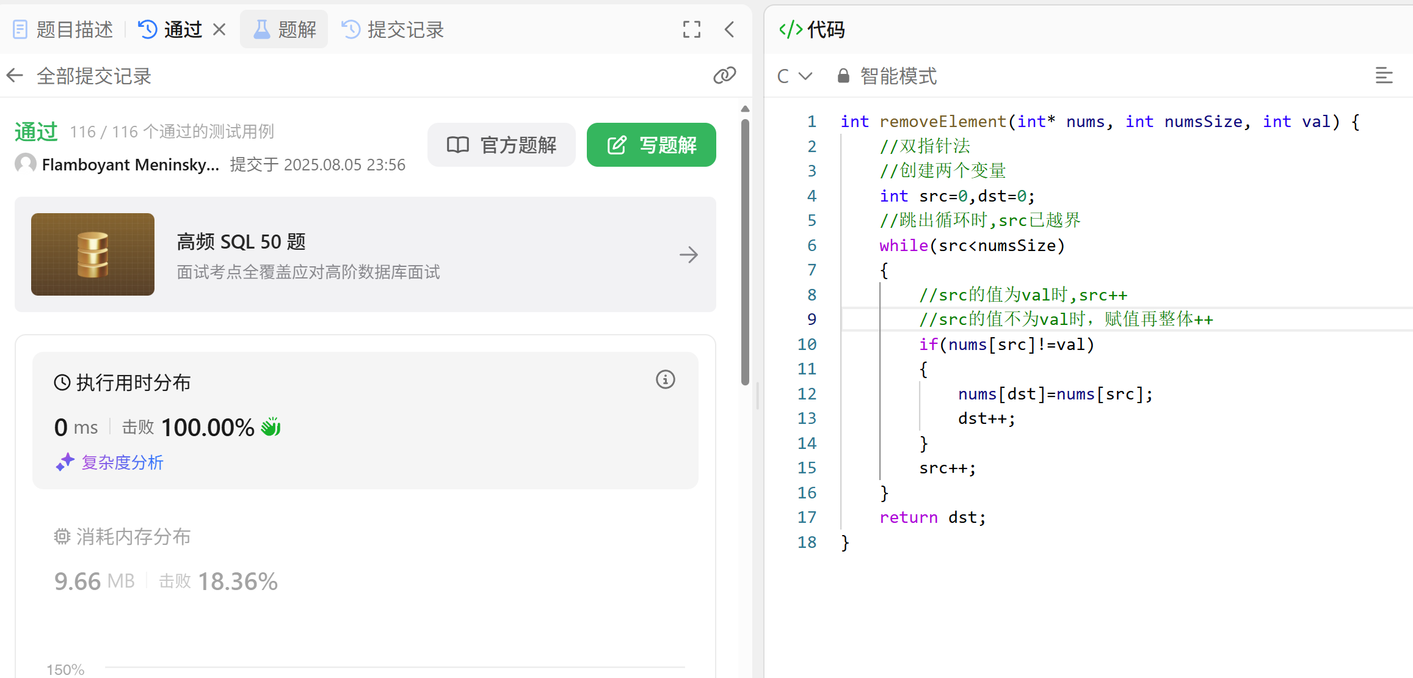Go back to all submissions arrow
1413x678 pixels.
pyautogui.click(x=15, y=76)
